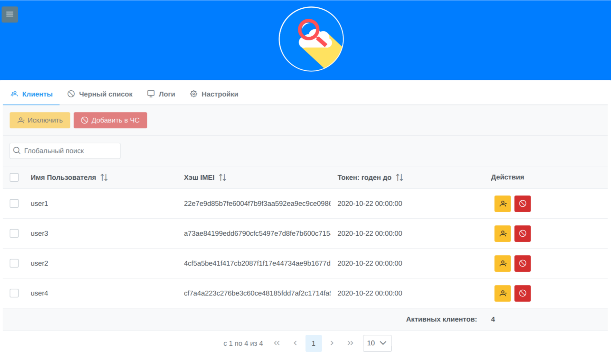Exclude user1 with yellow user icon

[x=503, y=204]
